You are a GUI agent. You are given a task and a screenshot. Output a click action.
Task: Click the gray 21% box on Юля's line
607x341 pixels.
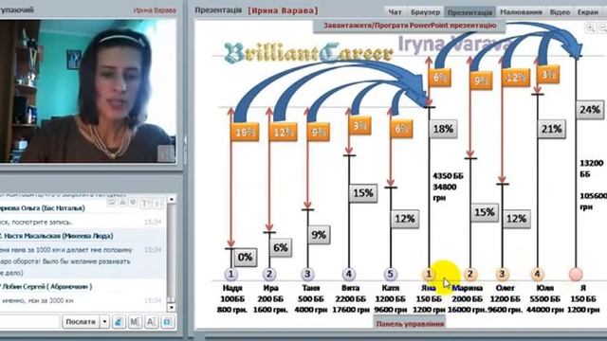[x=551, y=129]
